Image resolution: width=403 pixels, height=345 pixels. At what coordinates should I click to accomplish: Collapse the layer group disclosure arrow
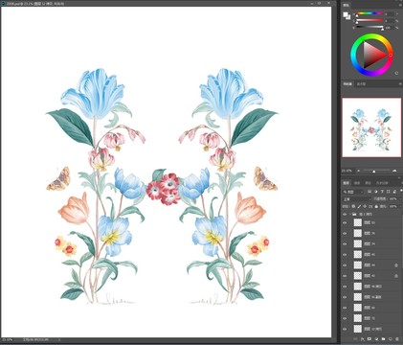[350, 214]
